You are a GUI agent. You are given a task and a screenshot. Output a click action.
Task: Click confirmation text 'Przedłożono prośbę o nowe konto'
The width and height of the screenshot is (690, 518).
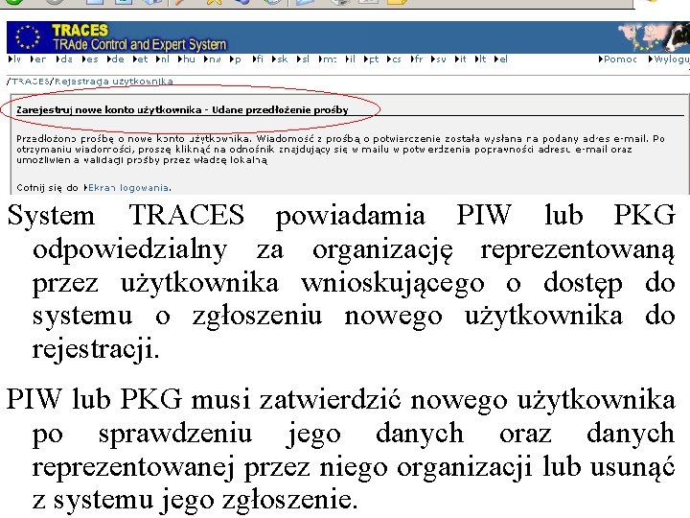pos(135,139)
